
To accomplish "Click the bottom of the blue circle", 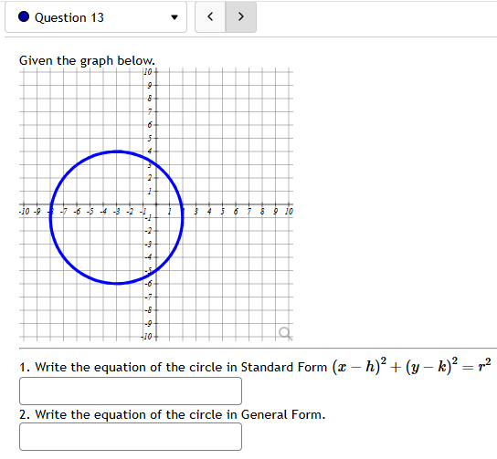I will (117, 283).
